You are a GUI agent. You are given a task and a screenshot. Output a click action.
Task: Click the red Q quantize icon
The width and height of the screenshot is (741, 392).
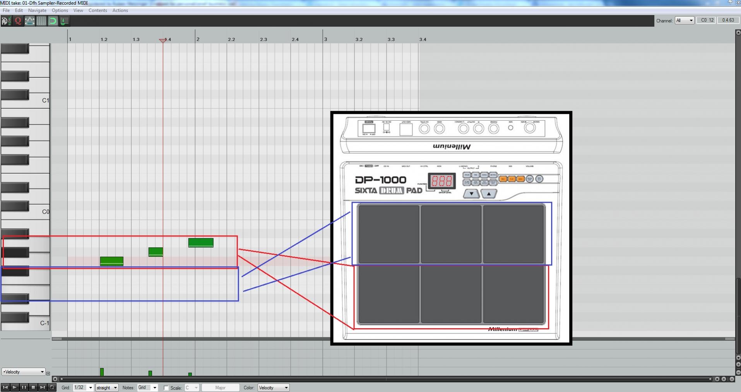pos(18,21)
